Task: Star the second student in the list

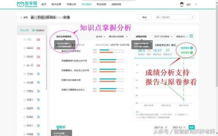Action: pyautogui.click(x=25, y=48)
